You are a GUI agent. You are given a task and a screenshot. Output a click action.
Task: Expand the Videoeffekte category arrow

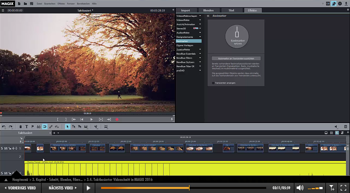click(x=200, y=20)
